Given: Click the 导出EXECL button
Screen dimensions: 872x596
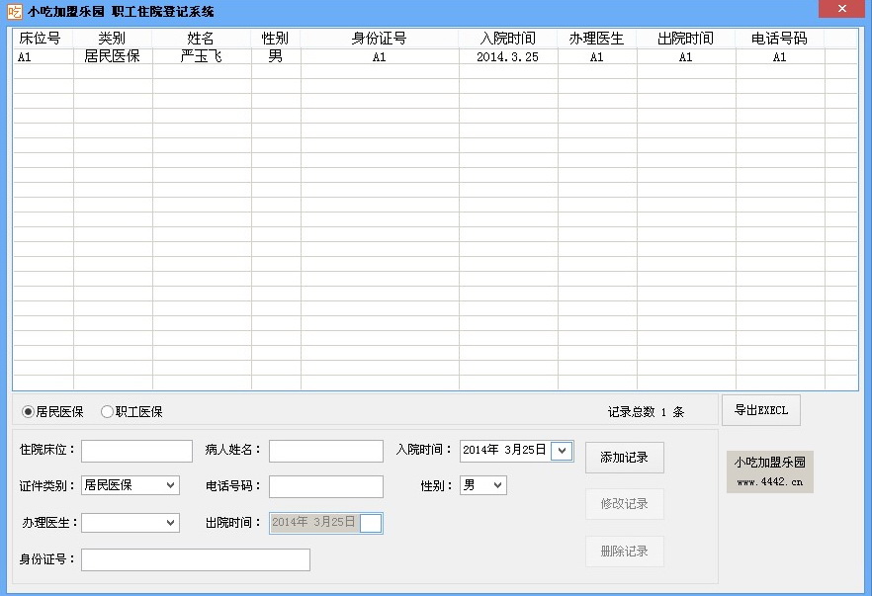Looking at the screenshot, I should pos(761,410).
